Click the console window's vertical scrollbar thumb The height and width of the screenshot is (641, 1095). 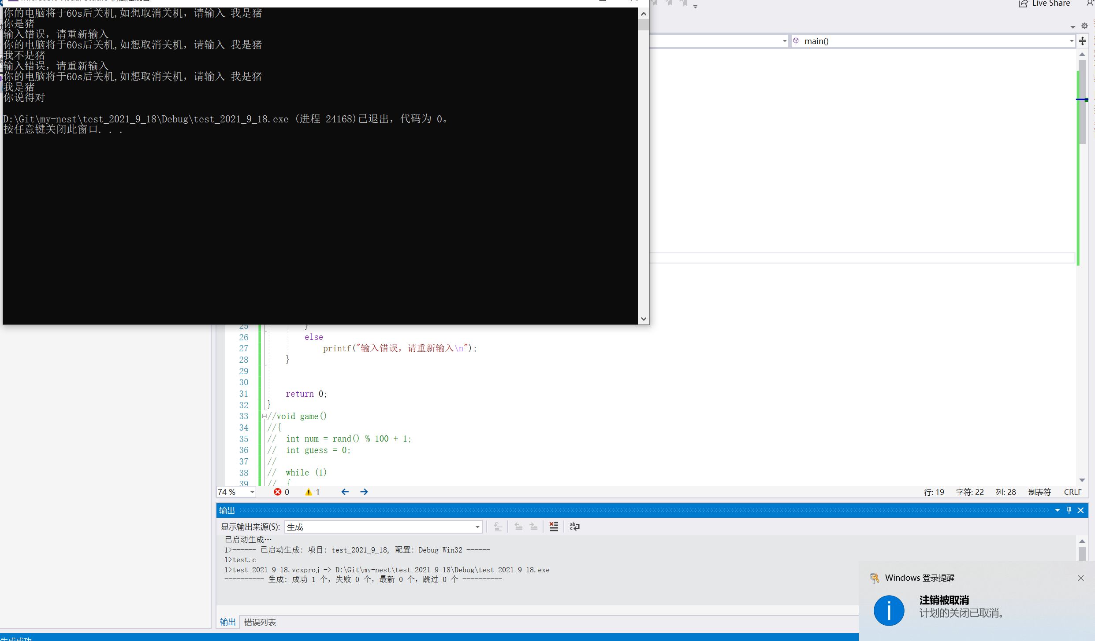(644, 24)
